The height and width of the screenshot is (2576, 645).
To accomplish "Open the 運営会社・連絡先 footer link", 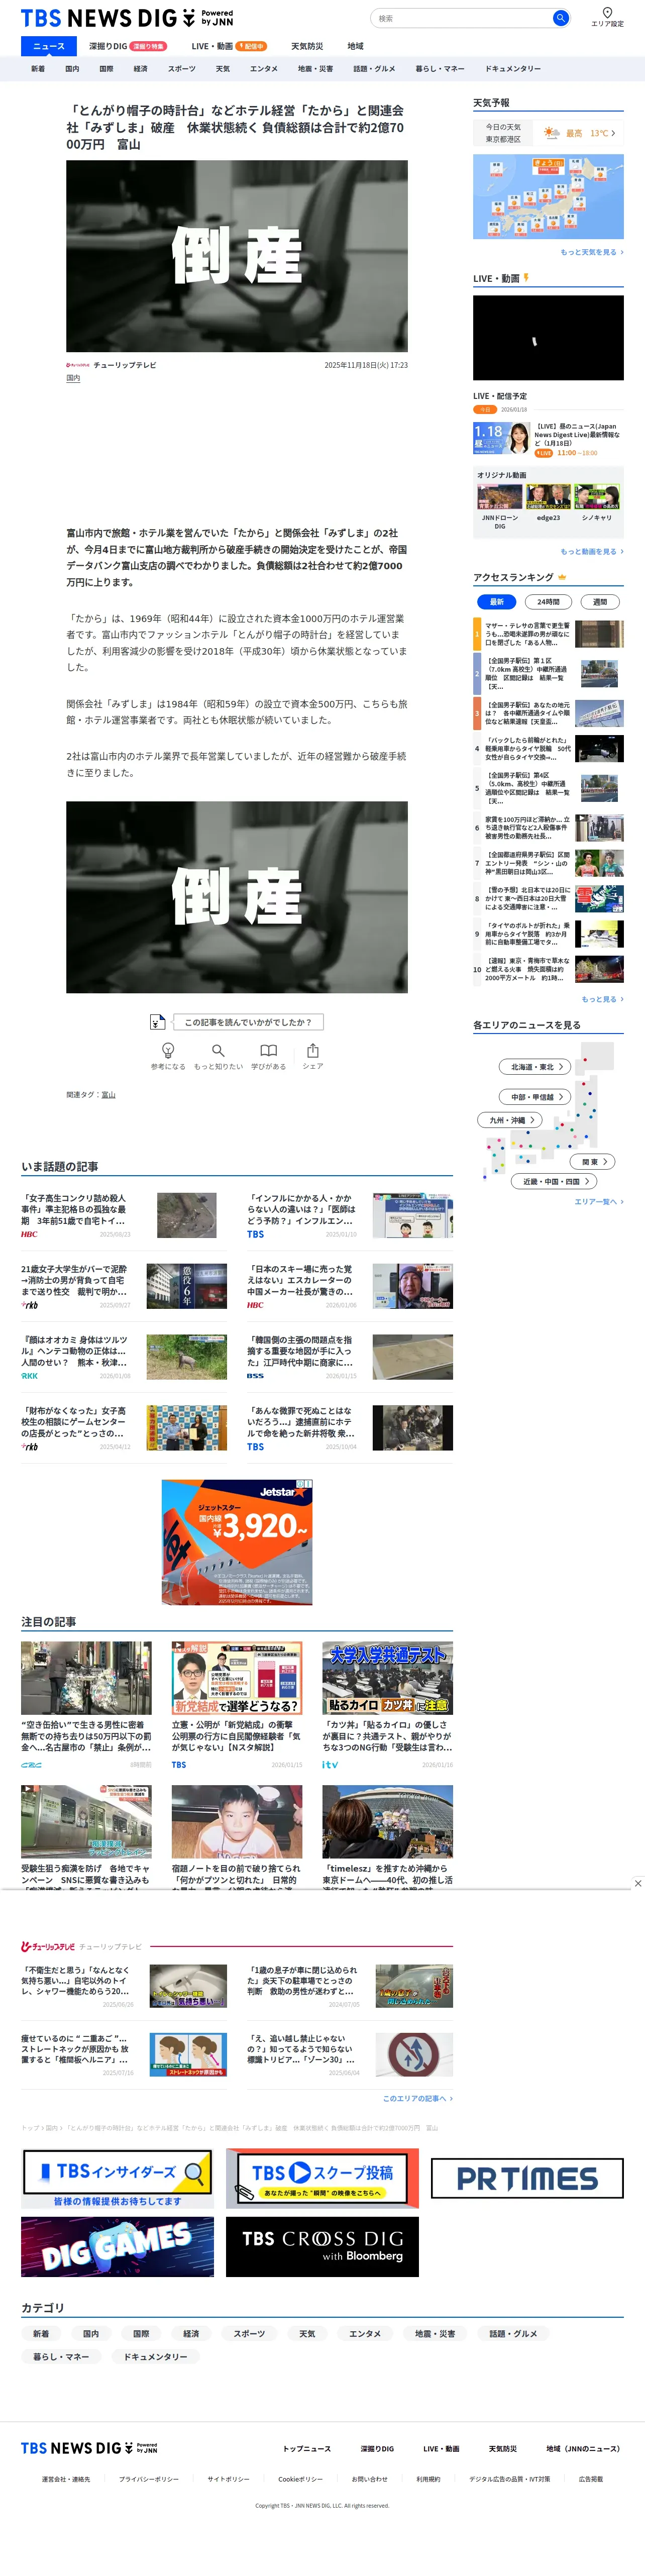I will click(x=66, y=2480).
